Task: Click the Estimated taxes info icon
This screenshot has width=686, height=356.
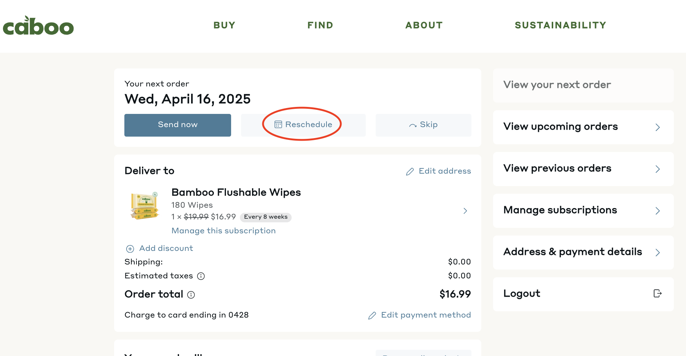Action: (201, 276)
